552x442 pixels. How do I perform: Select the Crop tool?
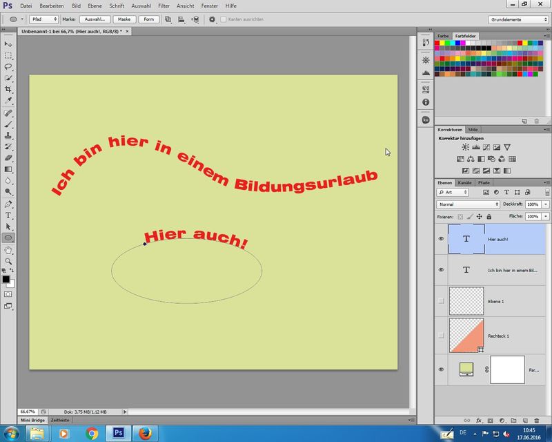tap(8, 90)
